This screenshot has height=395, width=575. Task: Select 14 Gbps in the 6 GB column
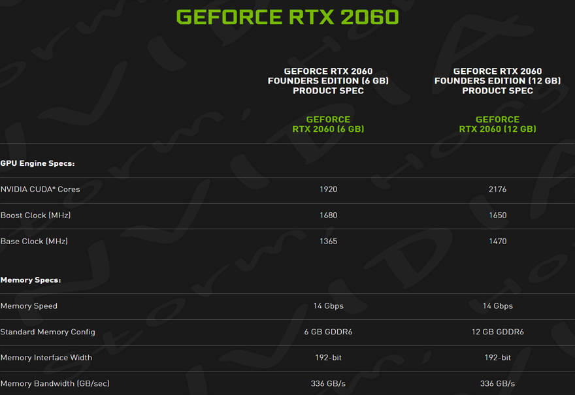328,306
